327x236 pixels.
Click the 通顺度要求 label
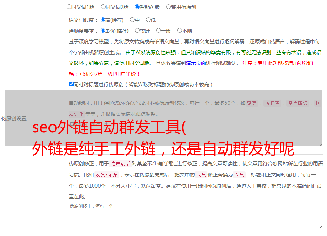(83, 31)
